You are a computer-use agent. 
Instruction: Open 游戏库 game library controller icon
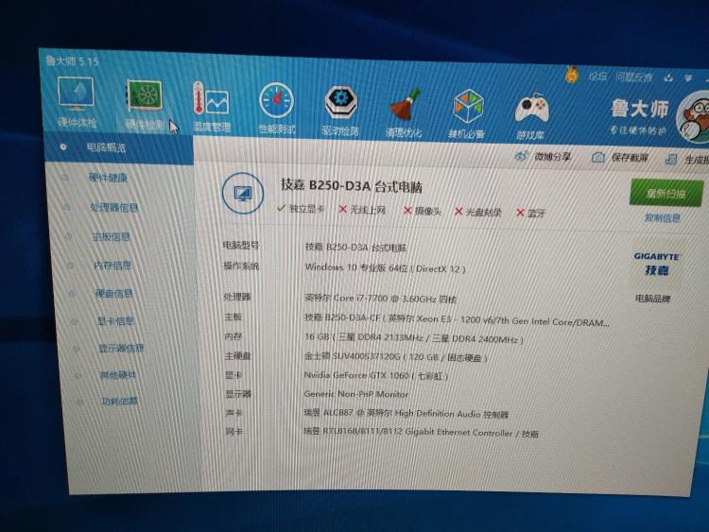[x=531, y=115]
